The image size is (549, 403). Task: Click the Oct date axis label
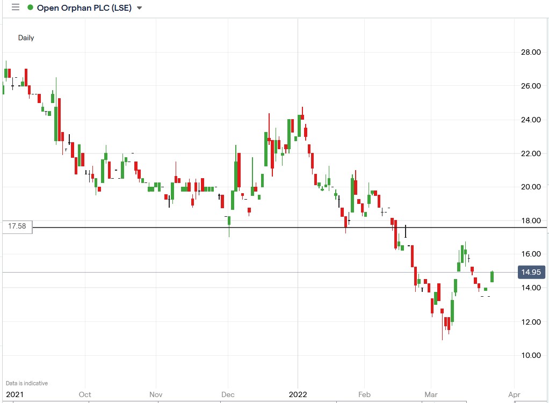pos(85,394)
